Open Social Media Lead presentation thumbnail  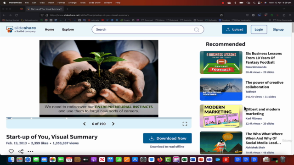coord(221,143)
